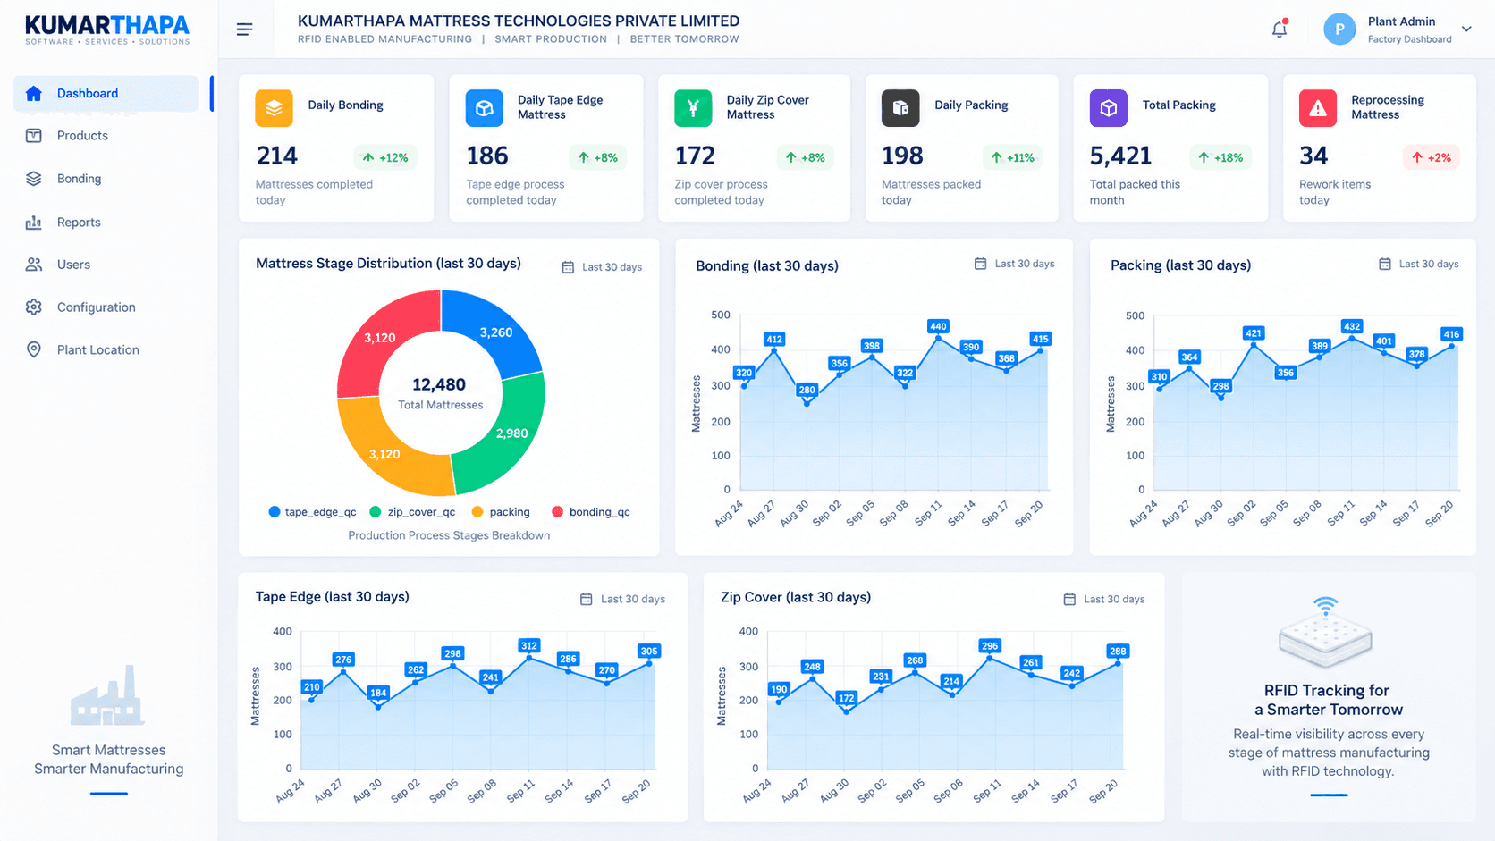The height and width of the screenshot is (841, 1495).
Task: Click the 432 point in Packing chart
Action: [x=1352, y=338]
